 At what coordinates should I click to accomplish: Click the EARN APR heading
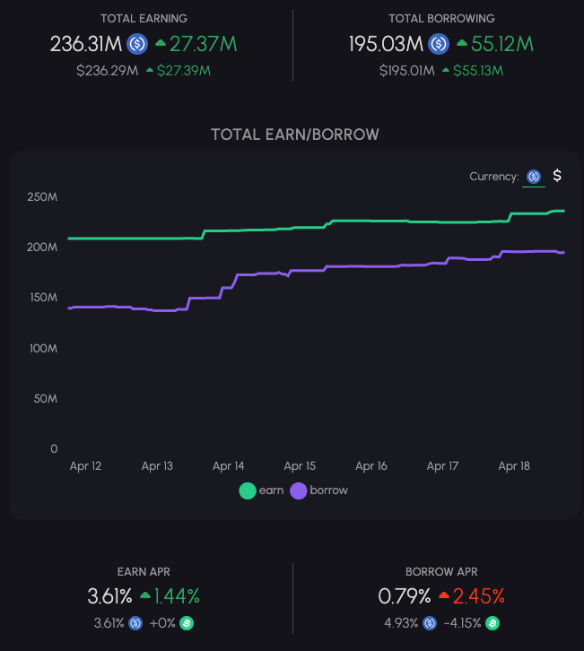144,572
